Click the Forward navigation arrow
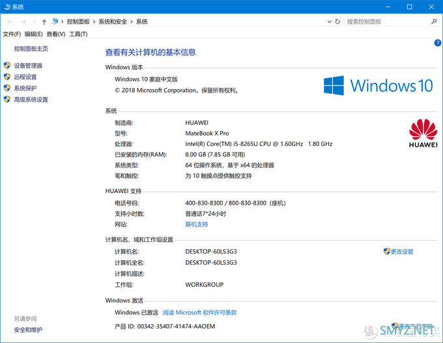 pyautogui.click(x=23, y=22)
